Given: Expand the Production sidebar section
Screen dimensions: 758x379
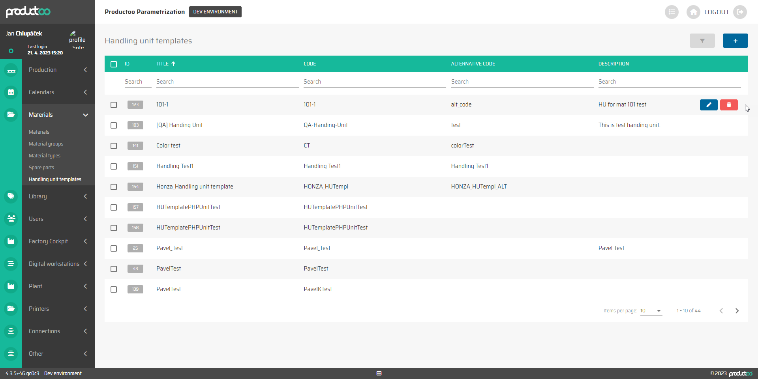Looking at the screenshot, I should pyautogui.click(x=58, y=70).
